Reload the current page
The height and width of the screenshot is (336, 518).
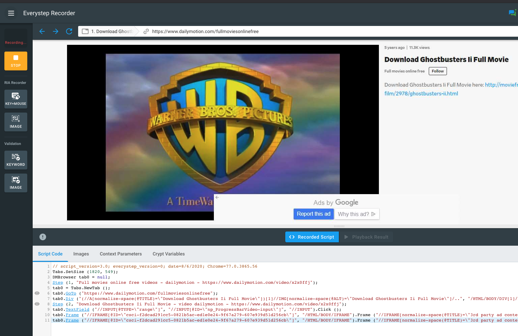69,31
